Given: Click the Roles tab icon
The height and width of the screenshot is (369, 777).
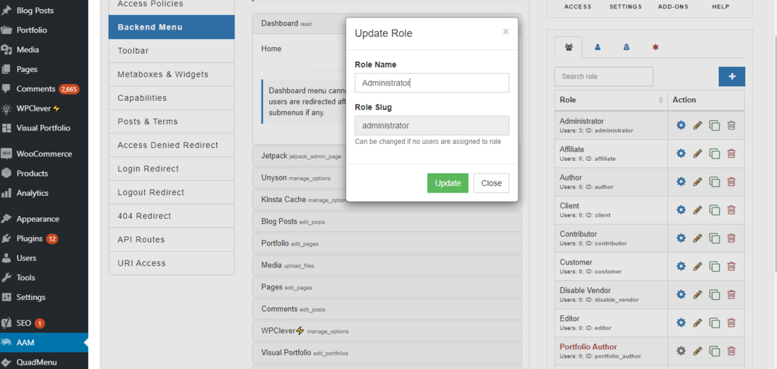Looking at the screenshot, I should tap(569, 48).
